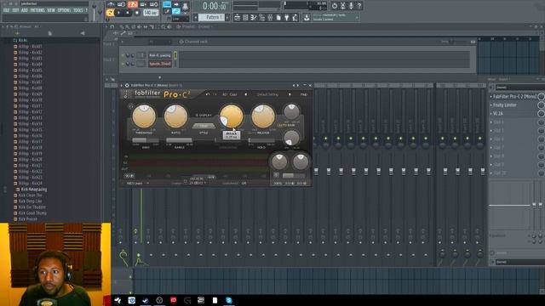Click the browser collapse arrow icon

[83, 33]
